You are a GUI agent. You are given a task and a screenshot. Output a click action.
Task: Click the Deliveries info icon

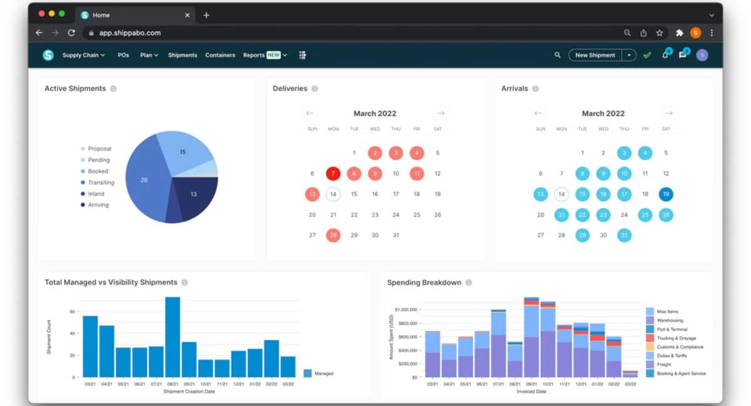pyautogui.click(x=315, y=89)
